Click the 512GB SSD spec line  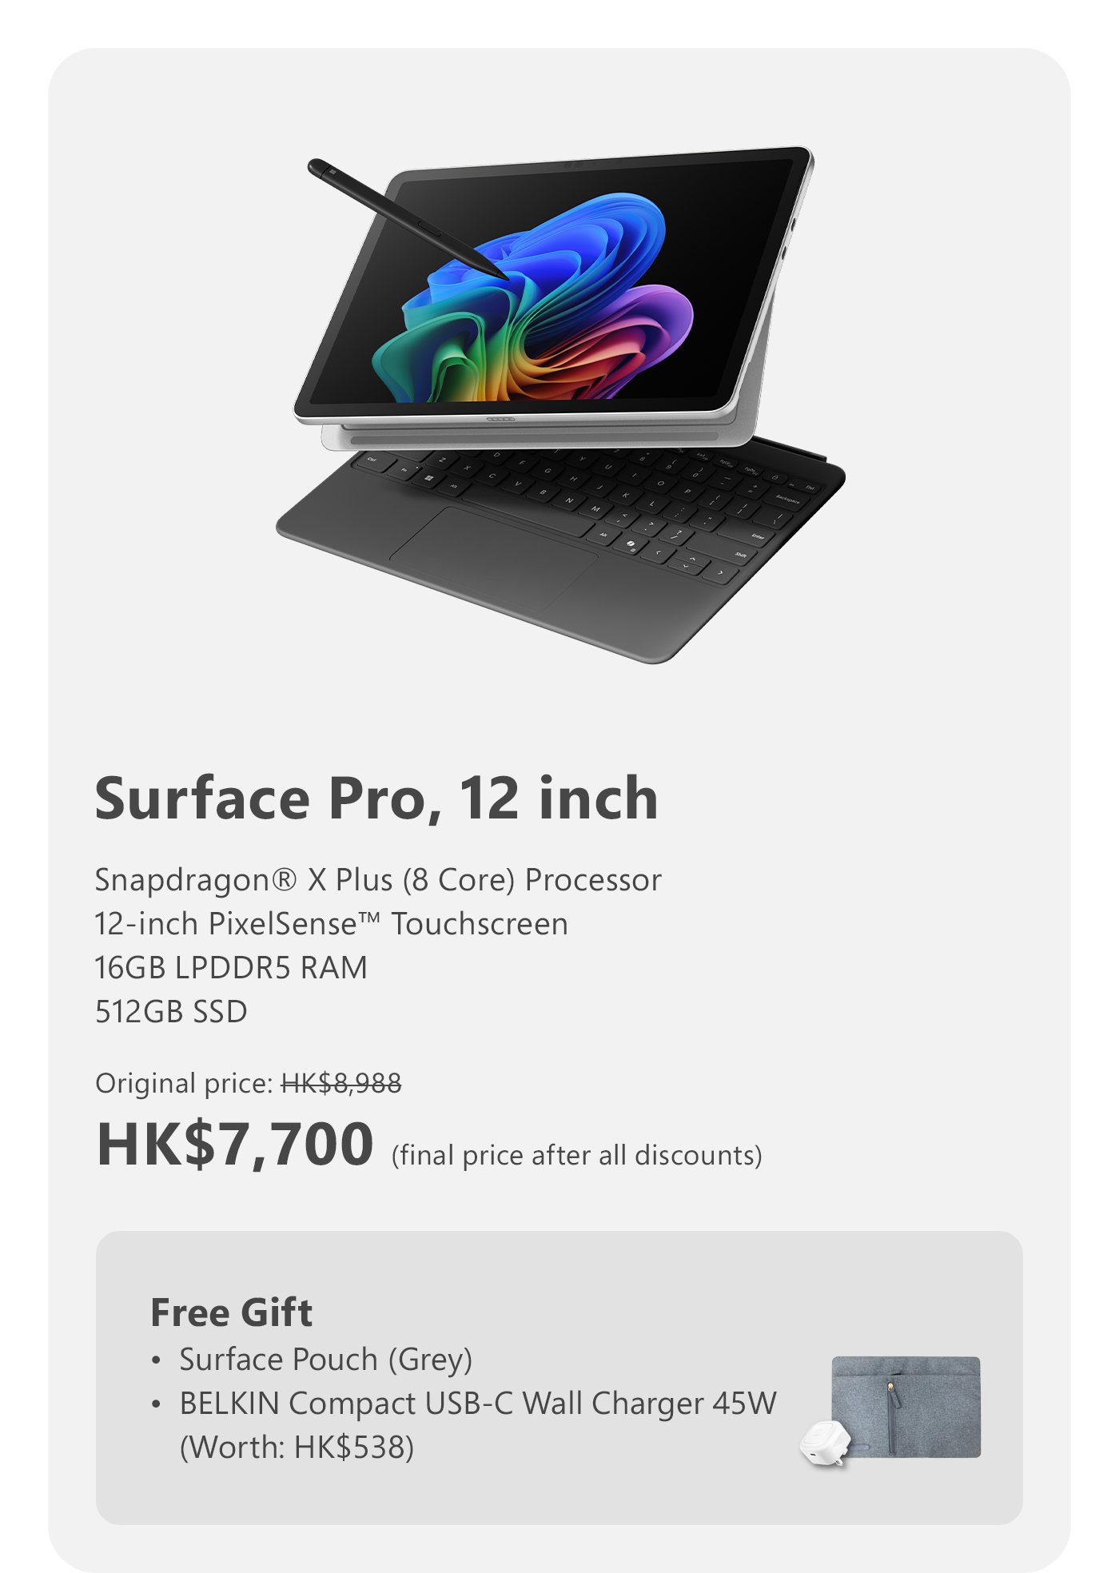click(x=171, y=1012)
